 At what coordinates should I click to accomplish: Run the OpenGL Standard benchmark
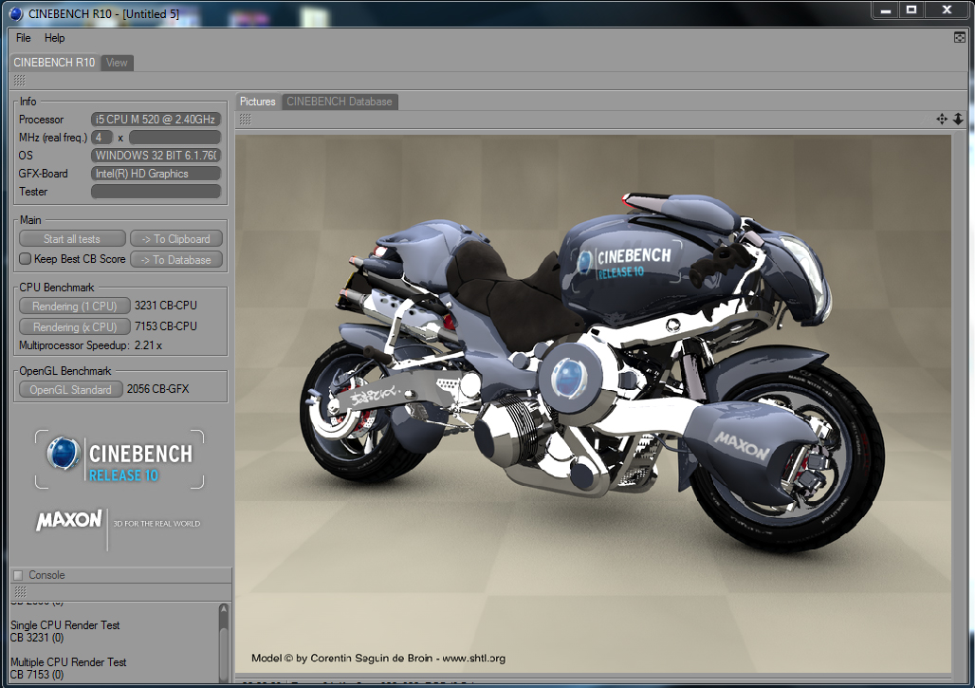(x=71, y=389)
